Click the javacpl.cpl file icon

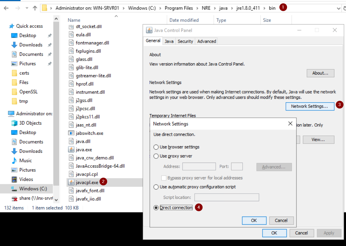point(71,174)
